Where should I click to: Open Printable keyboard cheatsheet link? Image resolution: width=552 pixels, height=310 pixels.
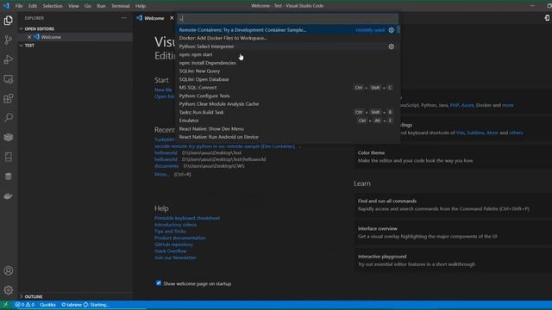click(x=187, y=218)
